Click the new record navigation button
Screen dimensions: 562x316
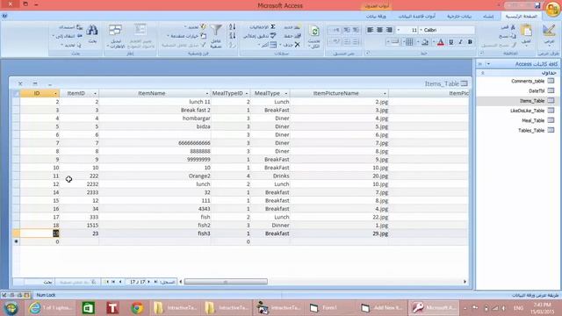pos(106,282)
